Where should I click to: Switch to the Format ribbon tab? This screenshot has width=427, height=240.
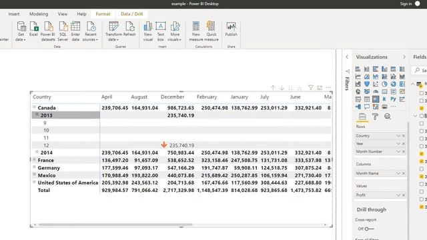pyautogui.click(x=103, y=14)
